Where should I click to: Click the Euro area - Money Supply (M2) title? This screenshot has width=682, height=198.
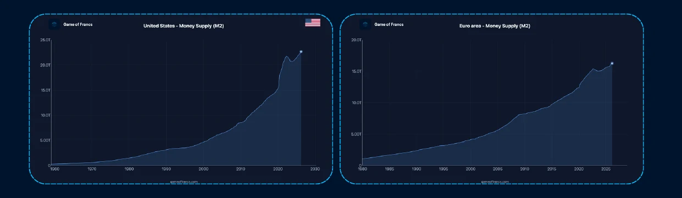point(495,26)
